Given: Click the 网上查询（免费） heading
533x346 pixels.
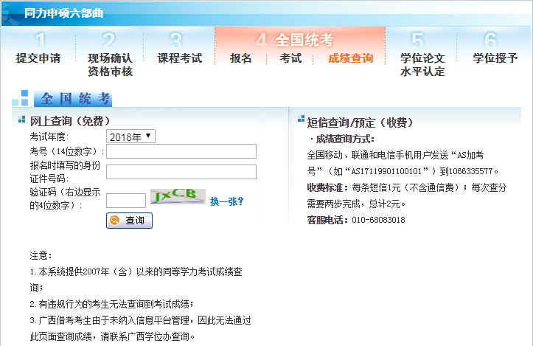Looking at the screenshot, I should [70, 121].
